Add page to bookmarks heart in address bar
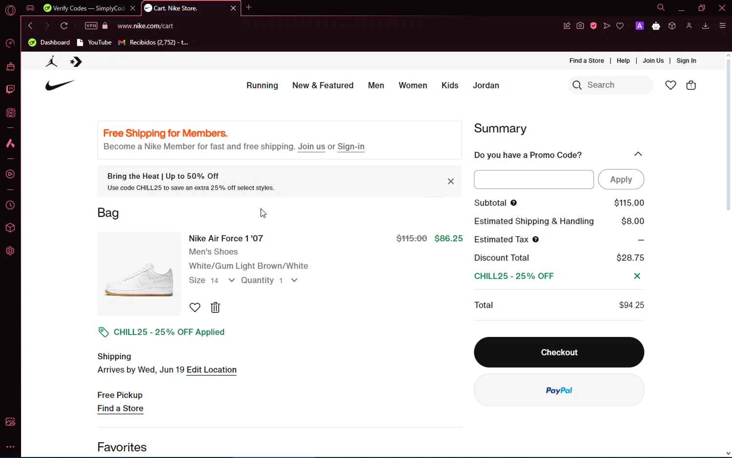 (x=620, y=26)
